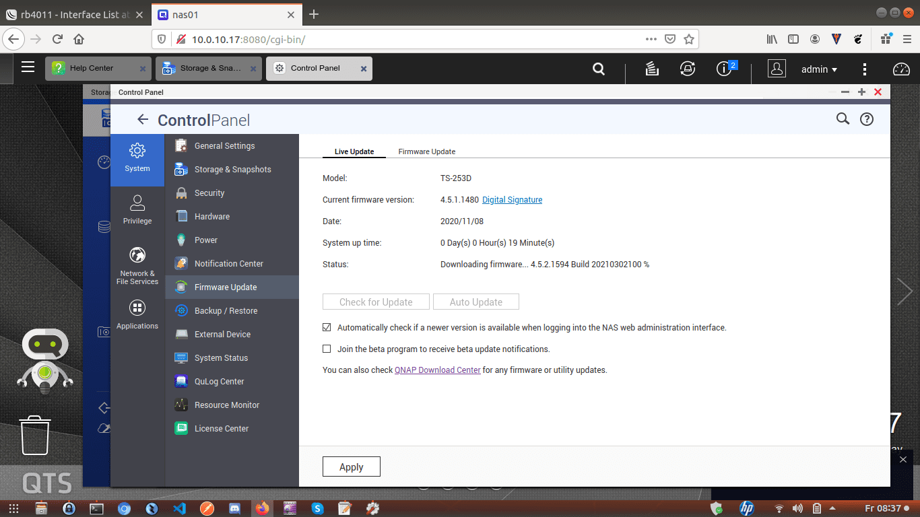Open Visual Studio Code from taskbar
Screen dimensions: 920x517
(179, 508)
